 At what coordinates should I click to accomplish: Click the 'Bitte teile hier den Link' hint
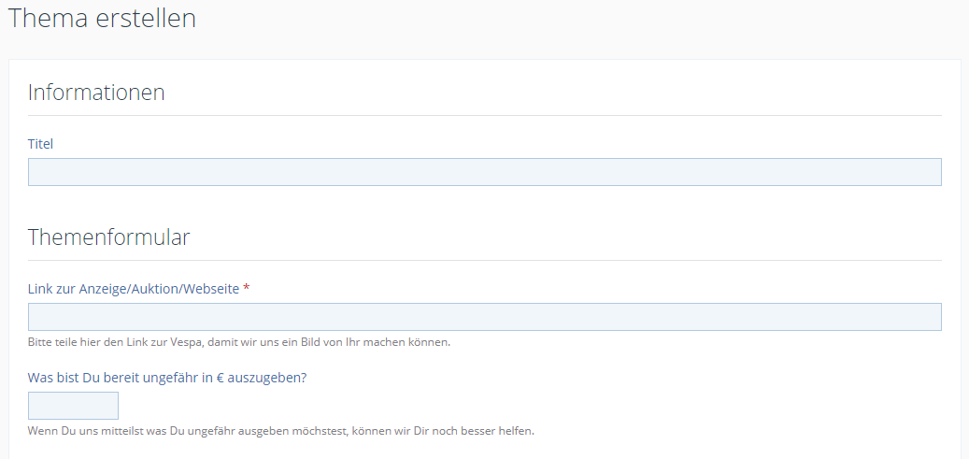pyautogui.click(x=239, y=342)
